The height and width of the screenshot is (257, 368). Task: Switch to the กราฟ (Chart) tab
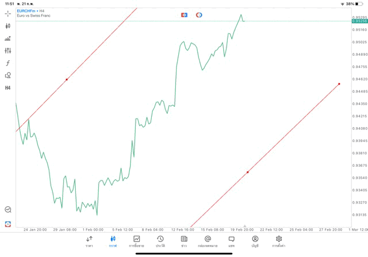pos(113,241)
